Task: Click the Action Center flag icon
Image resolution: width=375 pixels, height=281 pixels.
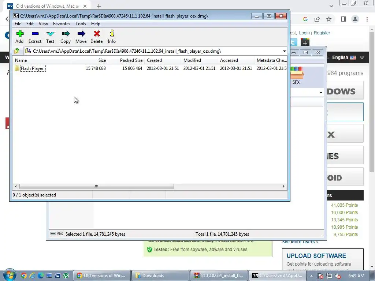Action: coord(320,276)
